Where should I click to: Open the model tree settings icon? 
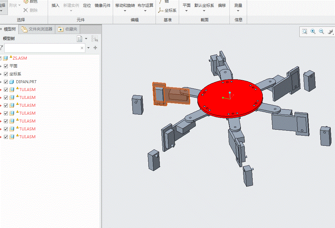coord(79,39)
